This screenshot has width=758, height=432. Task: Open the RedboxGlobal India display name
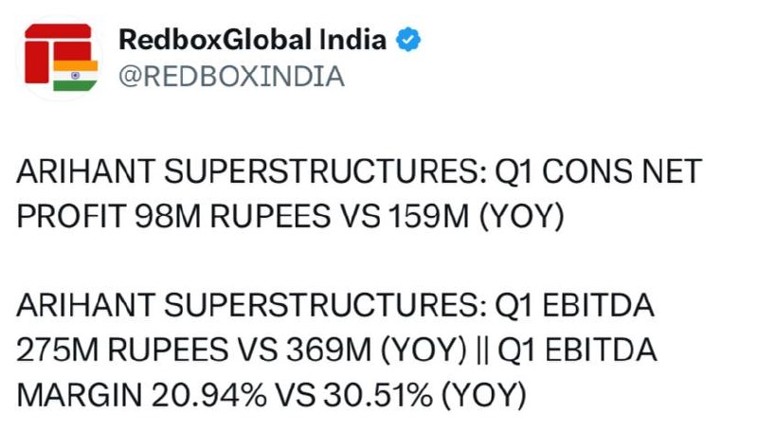(252, 40)
